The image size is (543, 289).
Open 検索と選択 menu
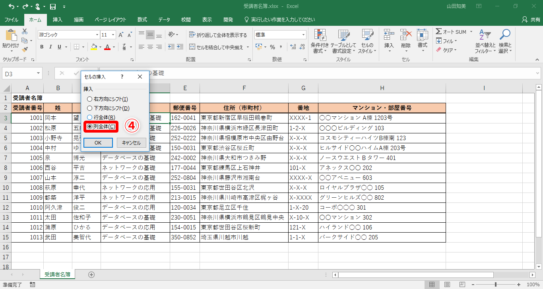click(505, 41)
